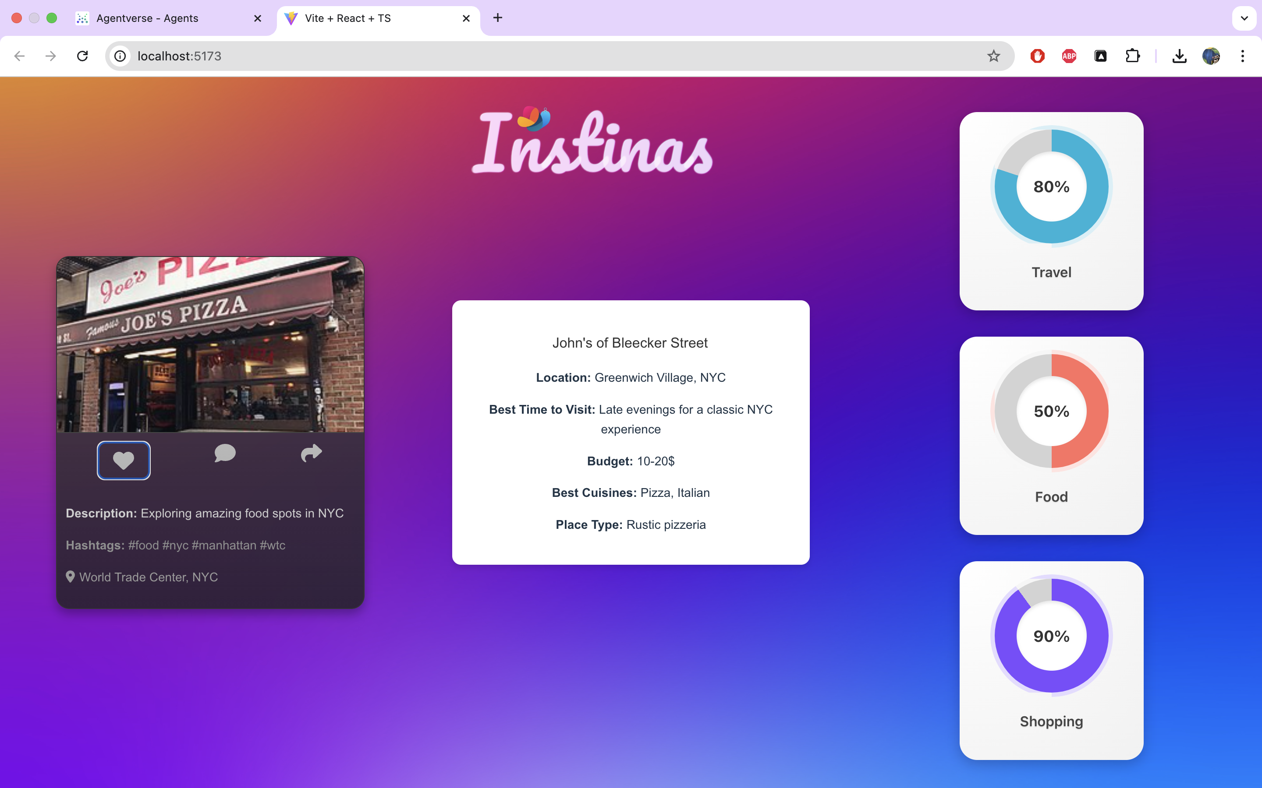Viewport: 1262px width, 788px height.
Task: Switch to Agentverse - Agents tab
Action: [x=148, y=18]
